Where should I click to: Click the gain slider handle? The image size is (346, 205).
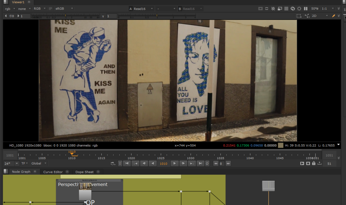tap(65, 16)
